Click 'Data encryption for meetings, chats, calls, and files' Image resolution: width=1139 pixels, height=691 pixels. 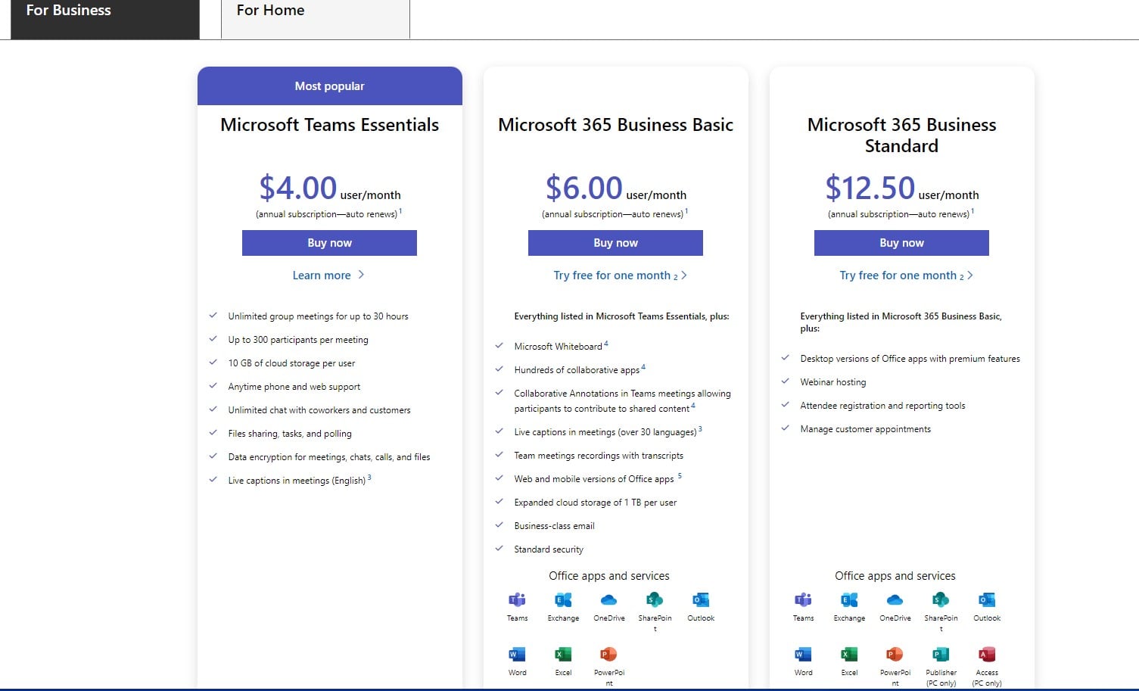point(329,457)
